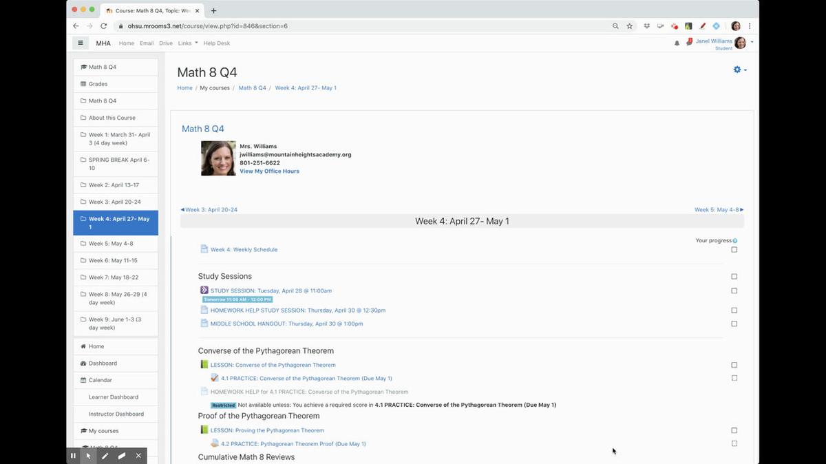Click Help Desk in the top navigation
This screenshot has width=826, height=464.
217,43
